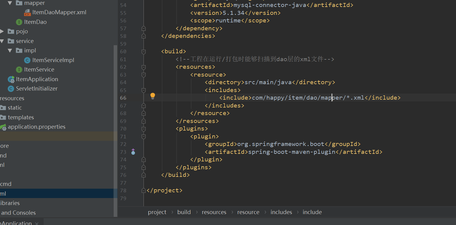Select the templates folder

[x=21, y=117]
